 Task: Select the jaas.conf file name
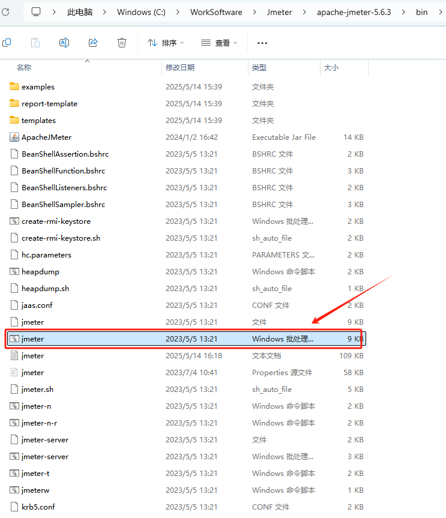[37, 306]
